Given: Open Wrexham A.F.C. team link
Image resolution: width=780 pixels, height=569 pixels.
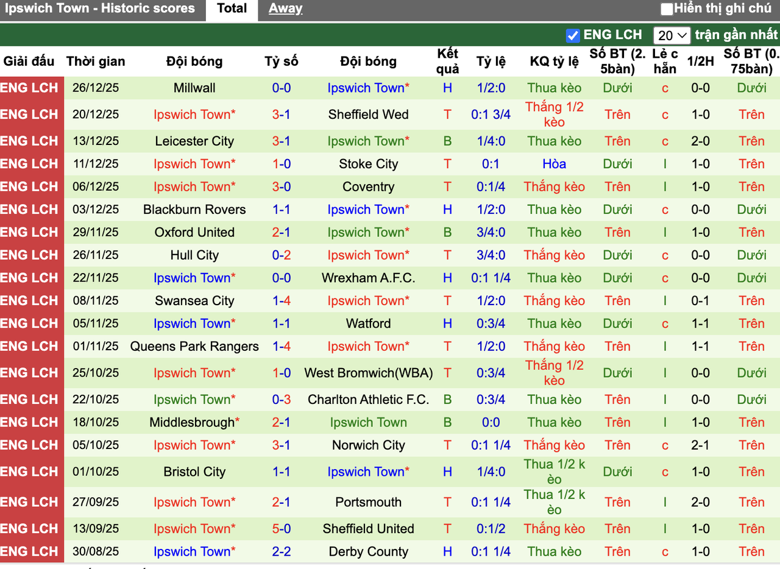Looking at the screenshot, I should pyautogui.click(x=369, y=278).
